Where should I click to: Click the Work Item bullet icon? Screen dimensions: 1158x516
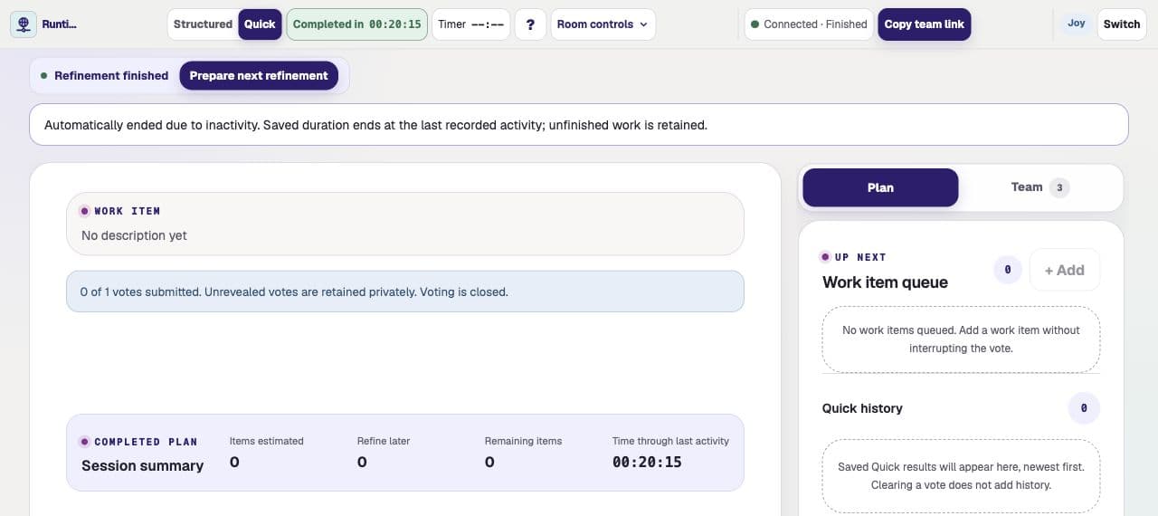(84, 211)
